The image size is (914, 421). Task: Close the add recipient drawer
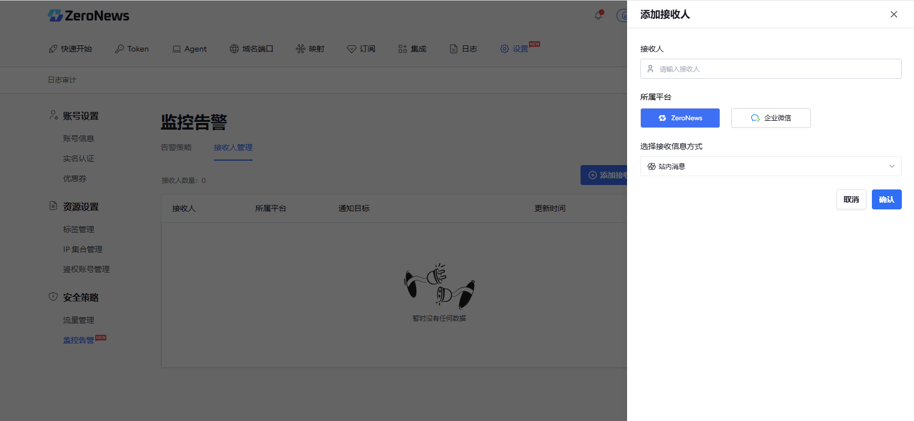(x=894, y=14)
